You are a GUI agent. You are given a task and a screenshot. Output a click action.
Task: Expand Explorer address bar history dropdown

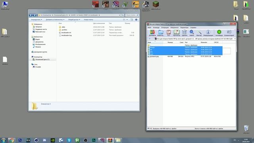(119, 15)
